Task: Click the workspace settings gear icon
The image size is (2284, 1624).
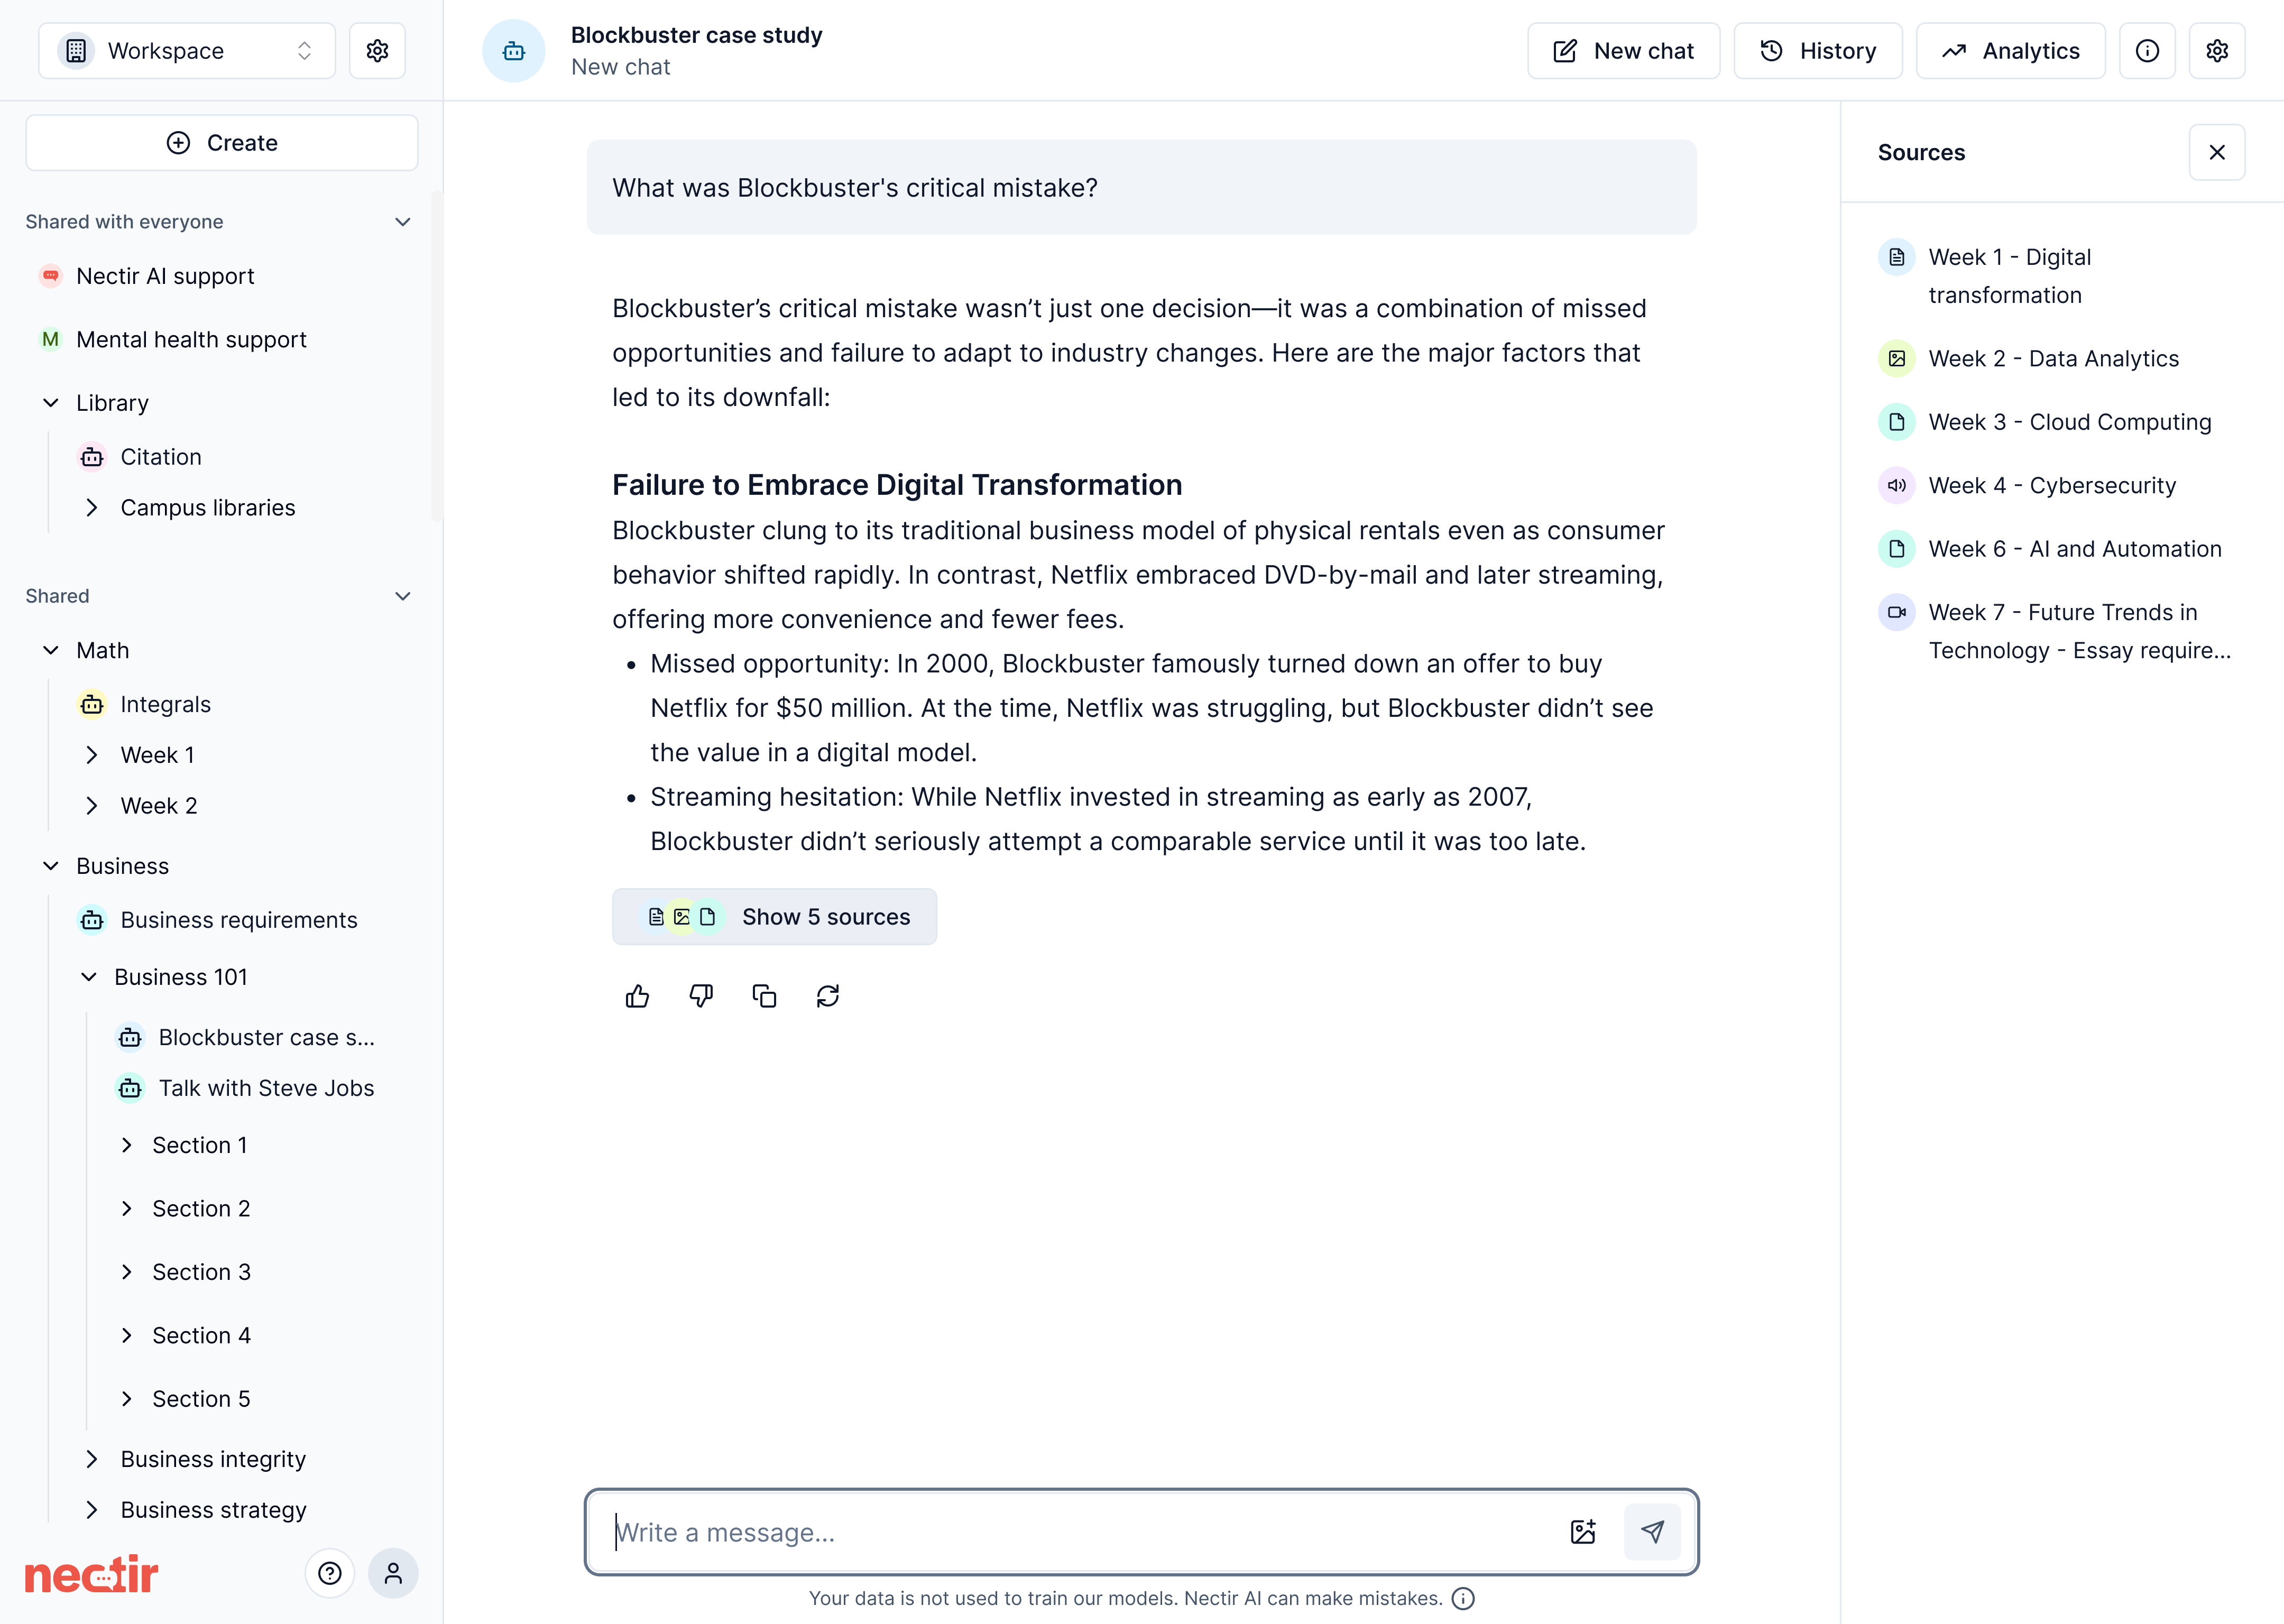Action: 377,51
